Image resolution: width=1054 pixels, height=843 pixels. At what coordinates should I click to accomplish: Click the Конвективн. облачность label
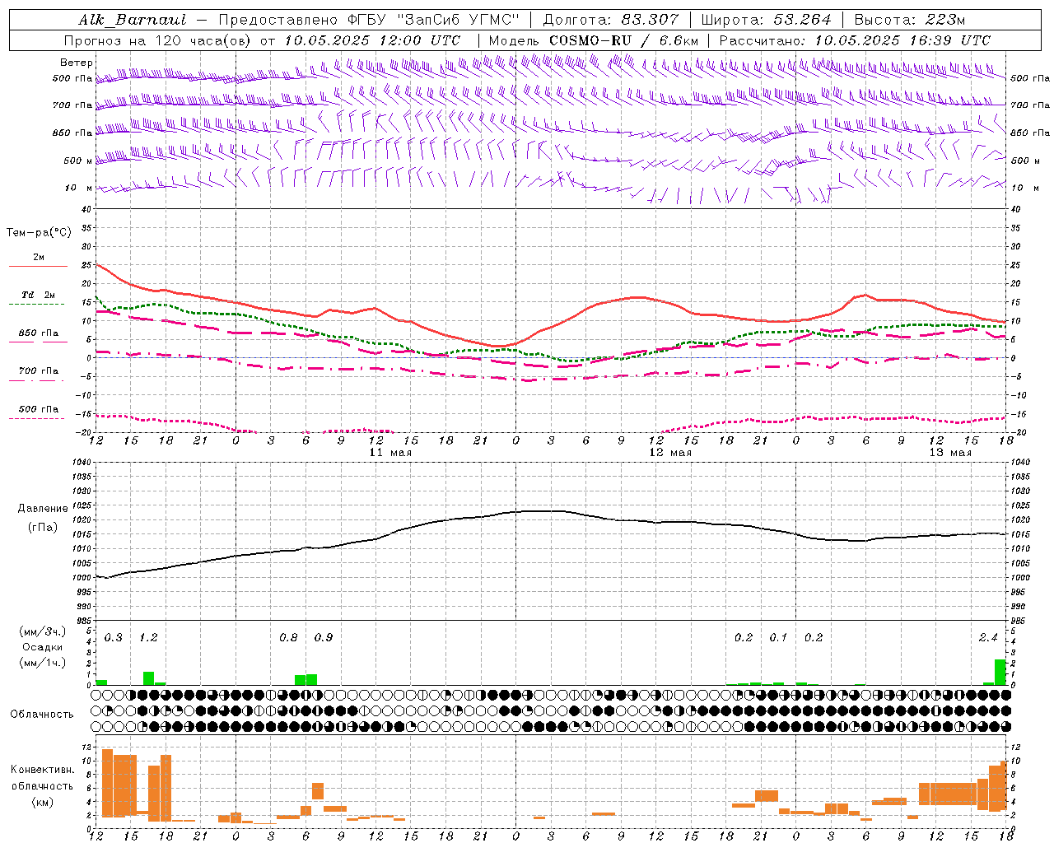pyautogui.click(x=42, y=778)
